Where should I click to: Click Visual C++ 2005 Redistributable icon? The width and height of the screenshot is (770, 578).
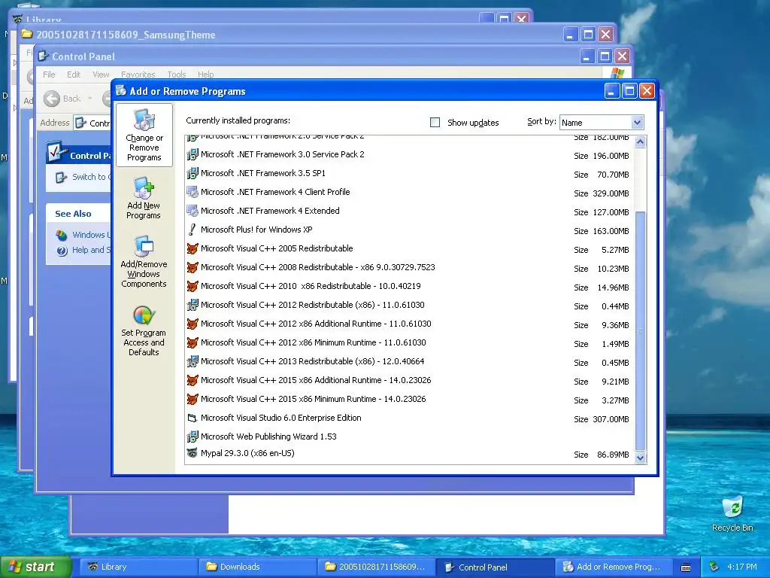(192, 248)
